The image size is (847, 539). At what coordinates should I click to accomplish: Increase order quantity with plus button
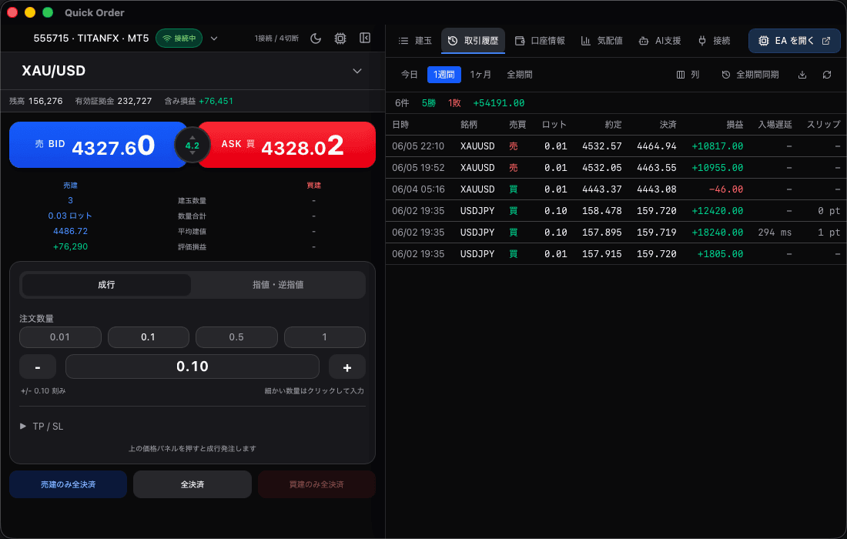[x=347, y=367]
